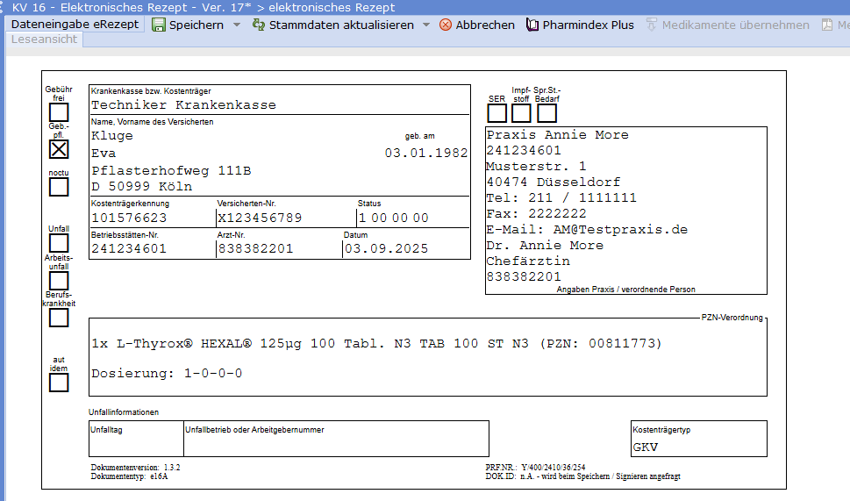Click the city line D 50999 Köln
This screenshot has height=501, width=850.
pos(141,187)
